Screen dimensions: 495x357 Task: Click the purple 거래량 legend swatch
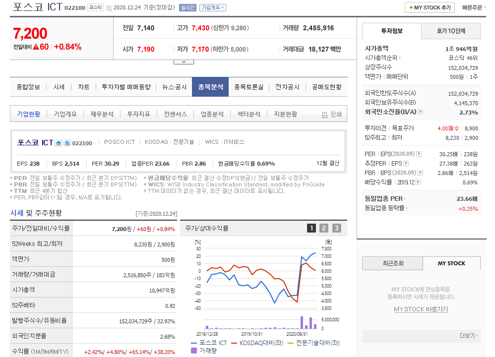coord(194,351)
